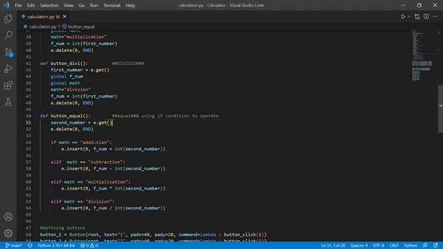Screen dimensions: 443x249
Task: Open the Selection menu
Action: (49, 6)
